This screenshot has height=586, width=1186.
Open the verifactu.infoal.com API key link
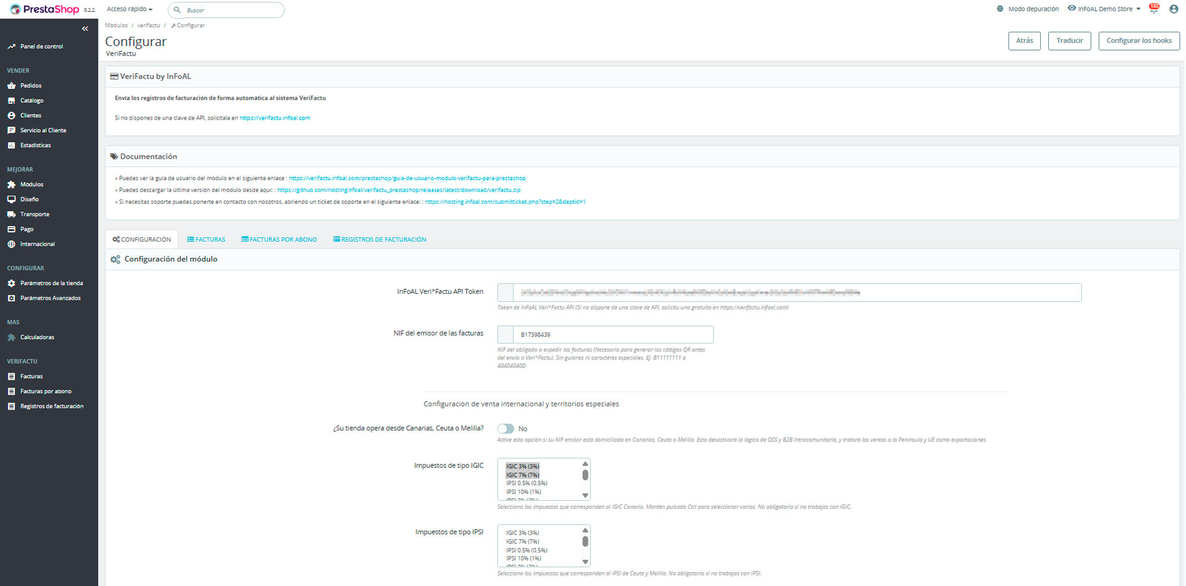click(275, 118)
